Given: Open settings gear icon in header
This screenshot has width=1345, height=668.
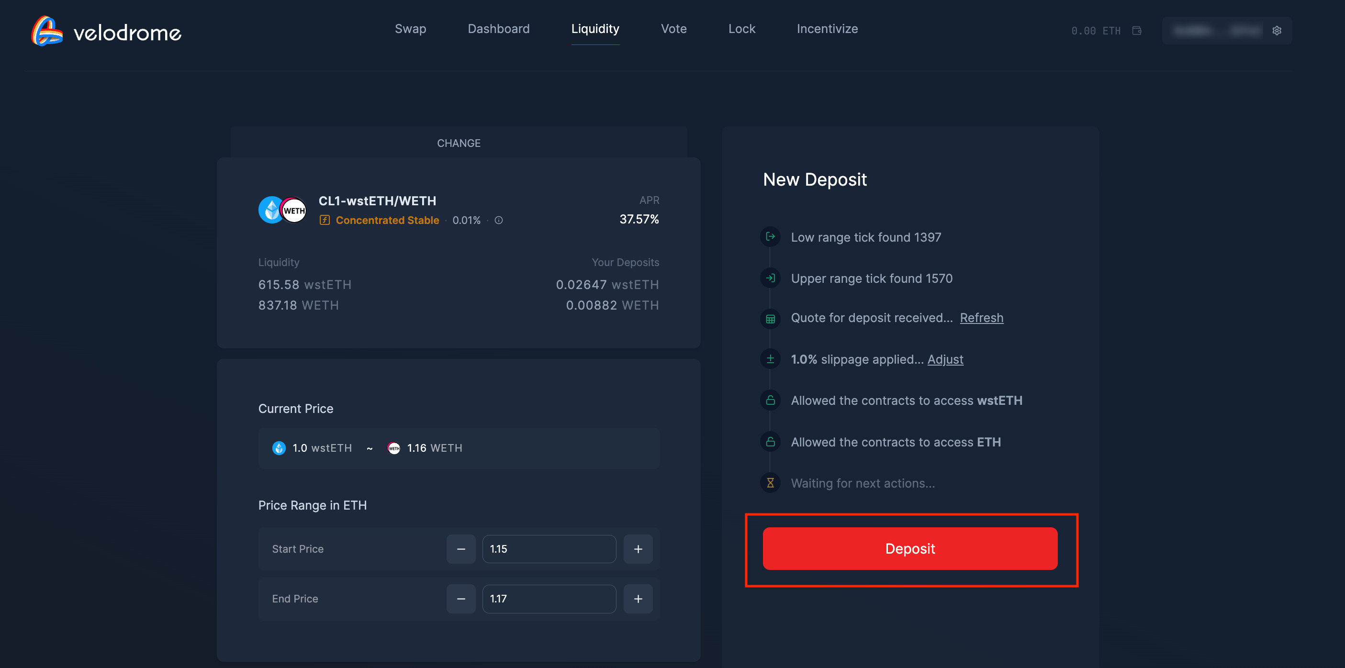Looking at the screenshot, I should [x=1277, y=31].
